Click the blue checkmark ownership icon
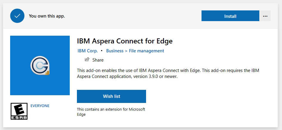282x130 pixels. [x=17, y=16]
